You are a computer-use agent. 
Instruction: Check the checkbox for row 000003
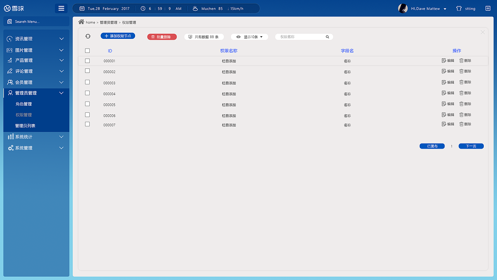(87, 82)
